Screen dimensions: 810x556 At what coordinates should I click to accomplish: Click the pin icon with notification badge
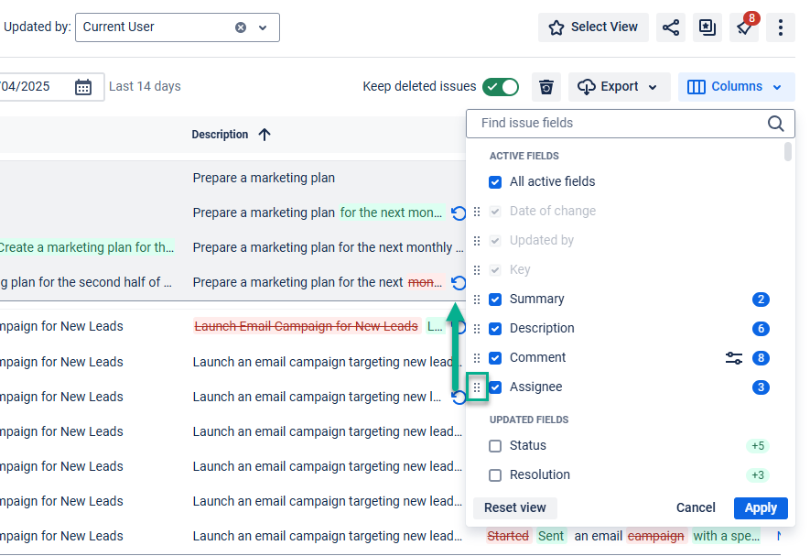pos(743,27)
